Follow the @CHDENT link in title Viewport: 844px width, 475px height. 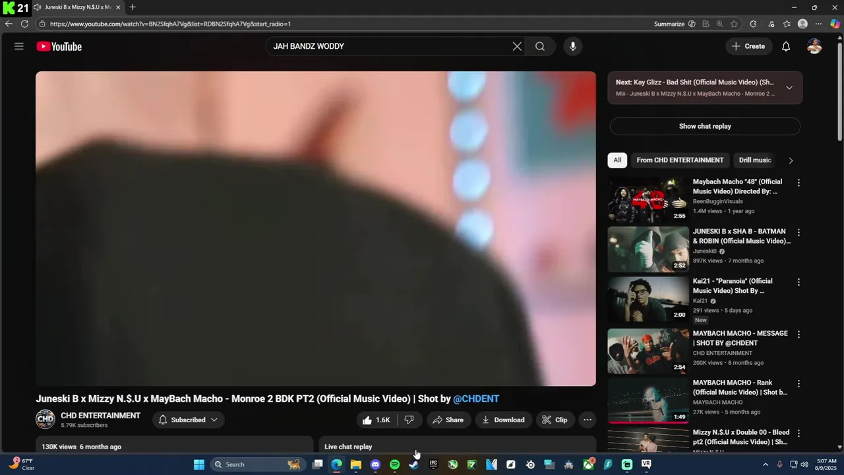(476, 398)
